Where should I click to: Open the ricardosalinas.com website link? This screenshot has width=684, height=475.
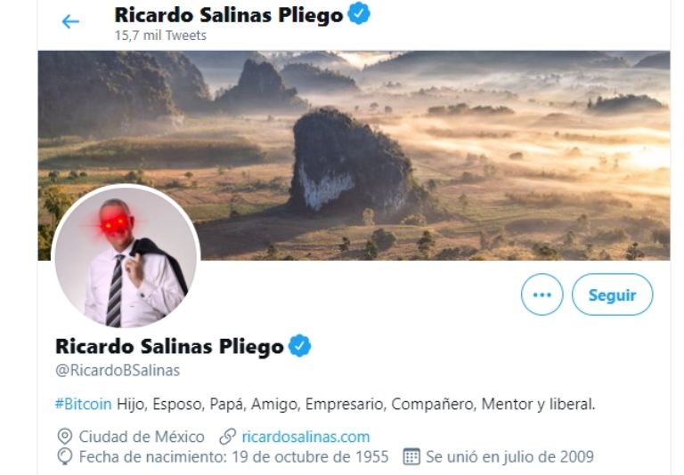(x=305, y=437)
